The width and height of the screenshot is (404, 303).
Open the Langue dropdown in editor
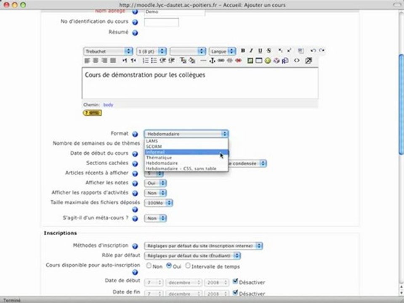coord(222,51)
